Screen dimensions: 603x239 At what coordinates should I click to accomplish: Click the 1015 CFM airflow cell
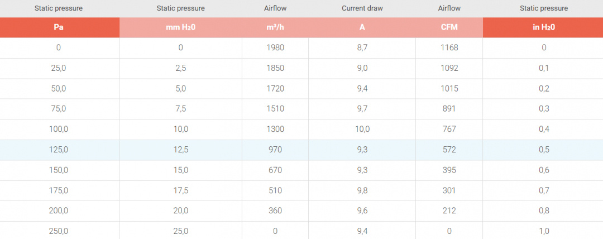(x=449, y=88)
